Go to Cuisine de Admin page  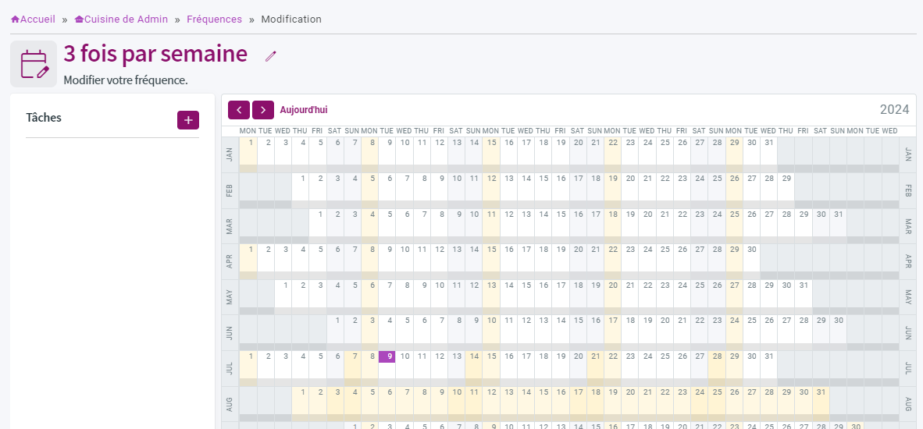click(x=126, y=19)
